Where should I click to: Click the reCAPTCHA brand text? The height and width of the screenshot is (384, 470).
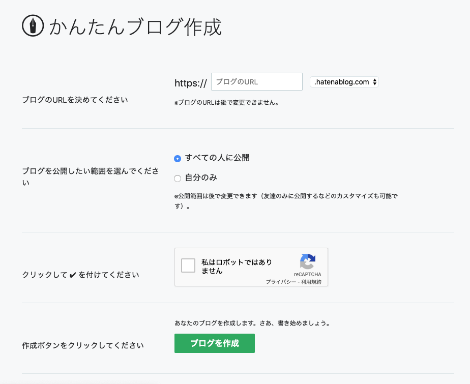coord(308,274)
